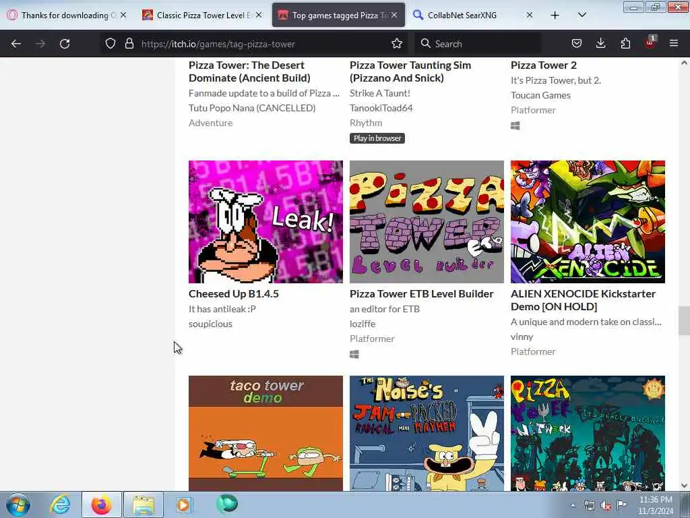This screenshot has height=518, width=690.
Task: Open the Firefox downloads panel
Action: click(x=600, y=44)
